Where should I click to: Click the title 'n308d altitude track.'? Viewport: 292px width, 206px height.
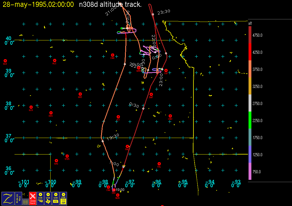tap(110, 4)
